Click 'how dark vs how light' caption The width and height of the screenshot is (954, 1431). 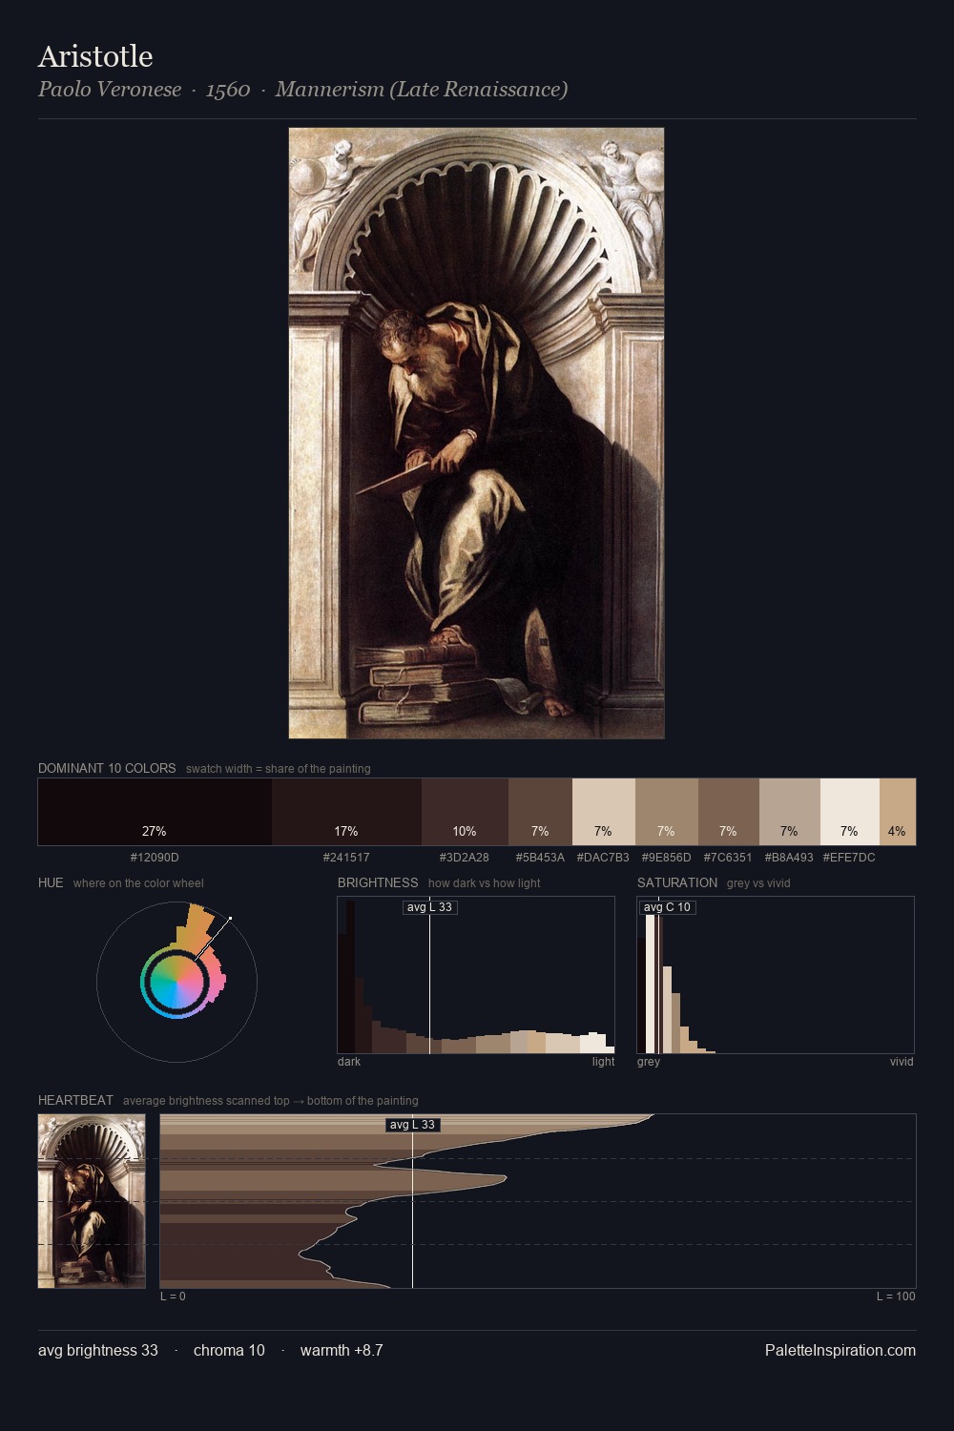tap(485, 883)
